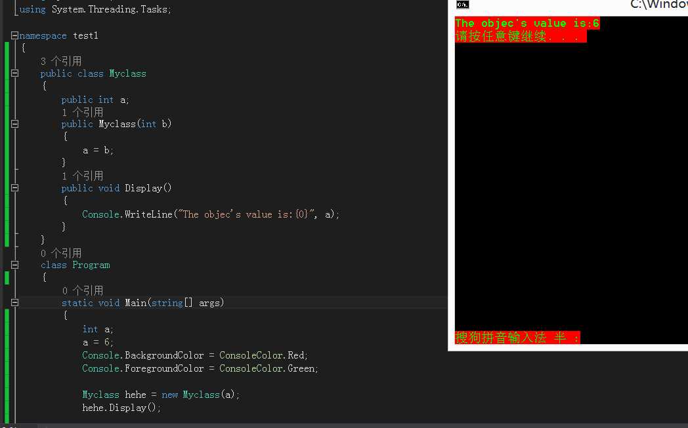This screenshot has width=688, height=428.
Task: Collapse the public class Myclass block
Action: coord(14,73)
